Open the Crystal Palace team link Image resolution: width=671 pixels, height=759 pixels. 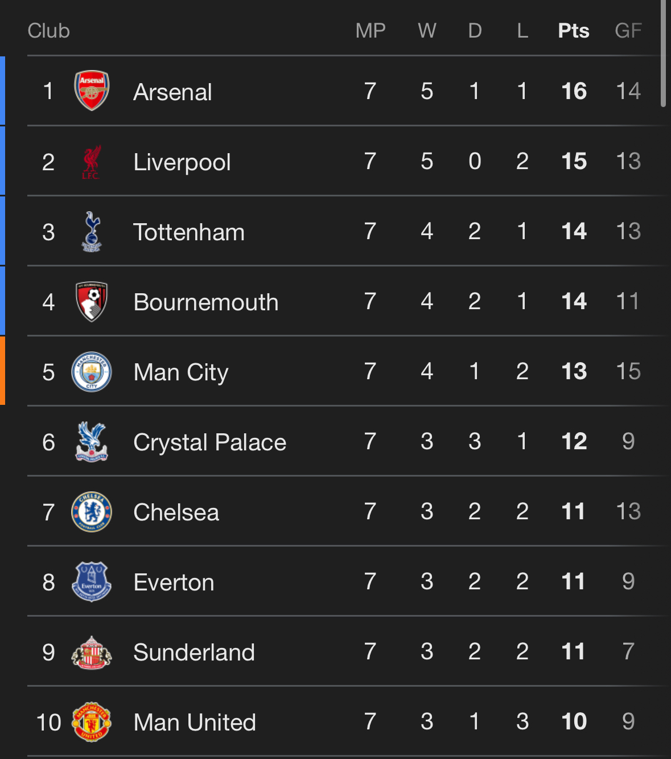click(x=209, y=442)
